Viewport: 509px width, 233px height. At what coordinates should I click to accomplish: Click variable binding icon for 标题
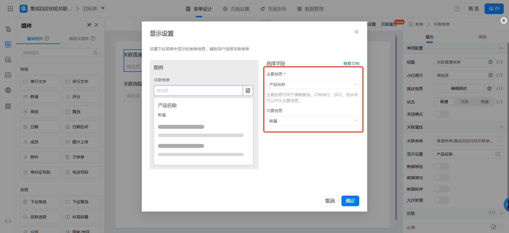point(499,62)
